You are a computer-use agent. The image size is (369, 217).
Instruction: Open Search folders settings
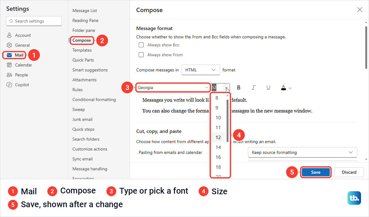pyautogui.click(x=86, y=139)
